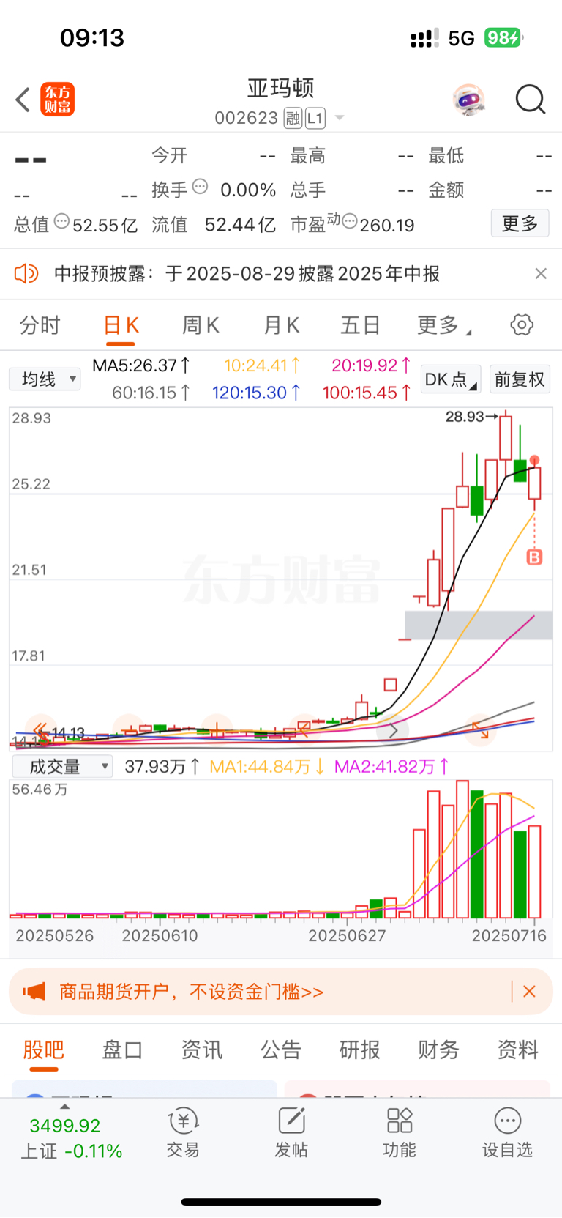
Task: Tap the MA 20:19.92 value
Action: 371,365
